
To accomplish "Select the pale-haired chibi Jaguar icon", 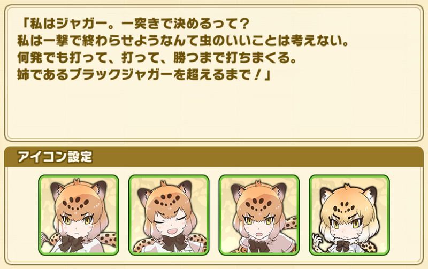I will click(x=349, y=215).
